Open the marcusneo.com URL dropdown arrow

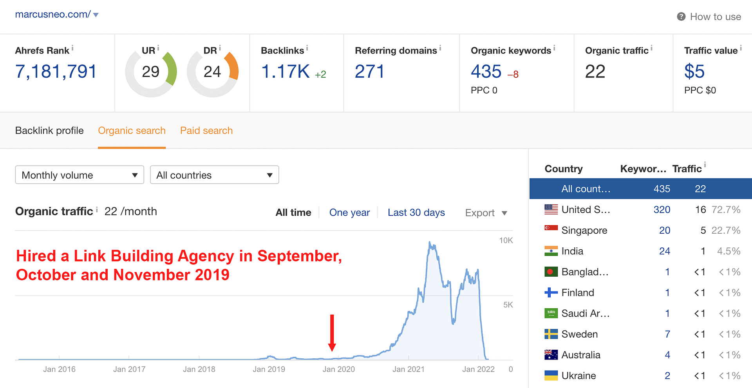point(96,15)
